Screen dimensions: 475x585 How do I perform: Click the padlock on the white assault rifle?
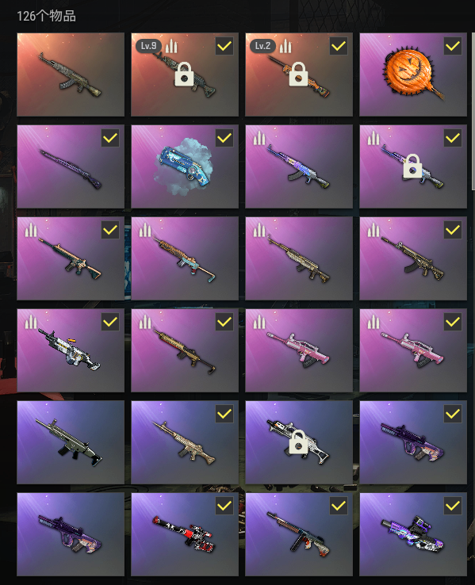(x=298, y=442)
